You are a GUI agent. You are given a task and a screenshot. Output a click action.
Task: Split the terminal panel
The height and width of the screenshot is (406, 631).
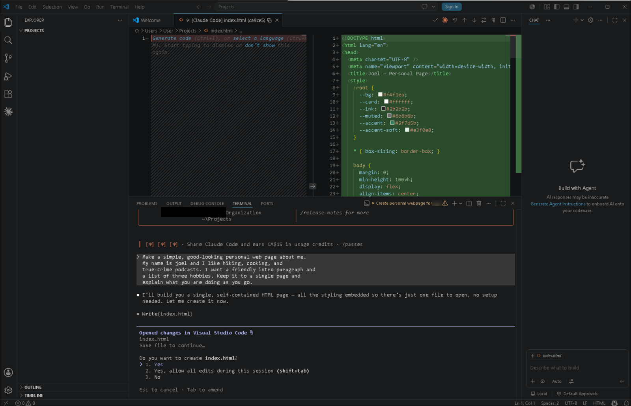coord(469,203)
